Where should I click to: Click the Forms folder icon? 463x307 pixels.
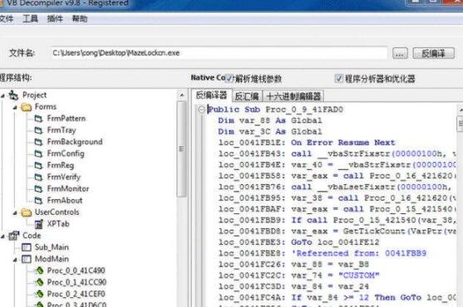pyautogui.click(x=27, y=107)
